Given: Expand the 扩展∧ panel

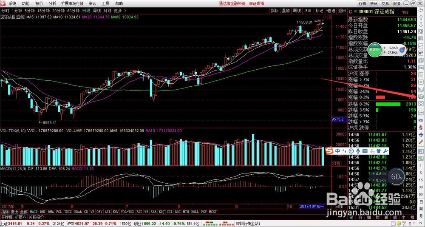Looking at the screenshot, I should click(20, 217).
